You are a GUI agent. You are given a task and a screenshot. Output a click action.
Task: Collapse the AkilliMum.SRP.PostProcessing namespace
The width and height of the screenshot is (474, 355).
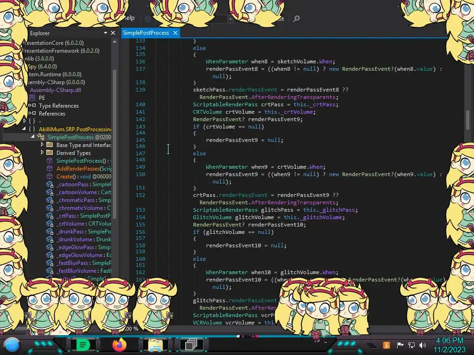point(24,129)
